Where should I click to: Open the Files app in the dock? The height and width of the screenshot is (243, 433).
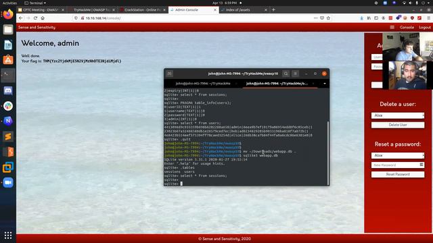8,29
